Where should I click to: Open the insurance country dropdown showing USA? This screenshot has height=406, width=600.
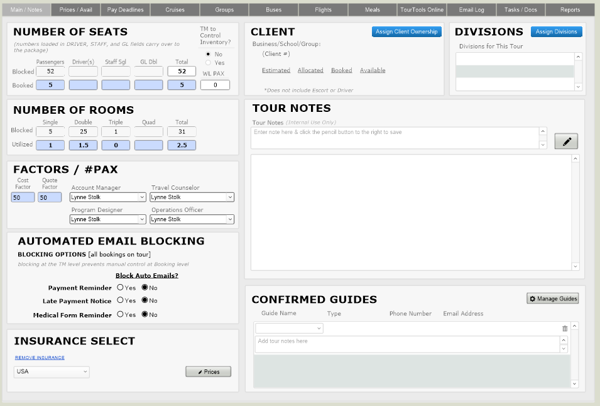point(52,371)
